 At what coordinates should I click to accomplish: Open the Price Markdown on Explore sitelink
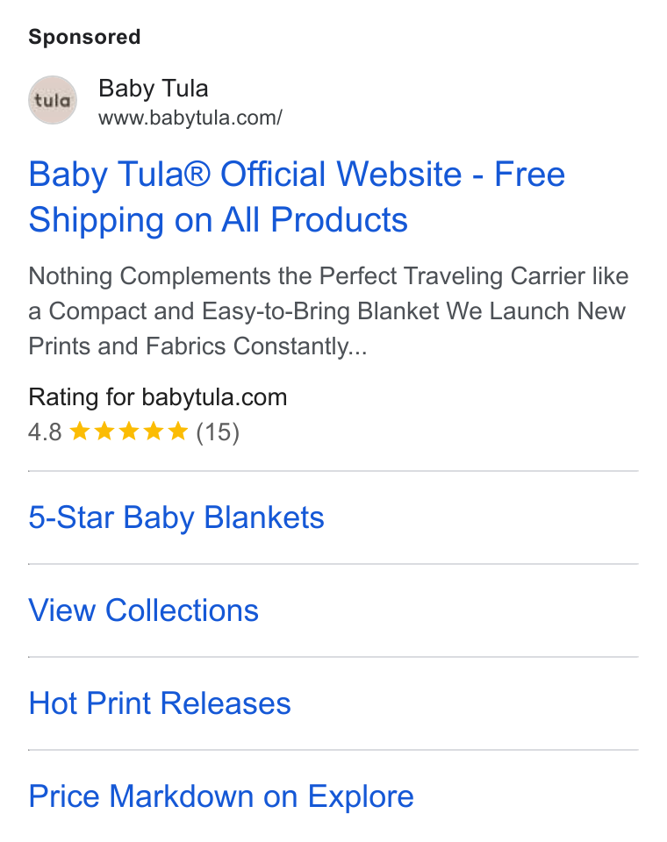click(221, 796)
